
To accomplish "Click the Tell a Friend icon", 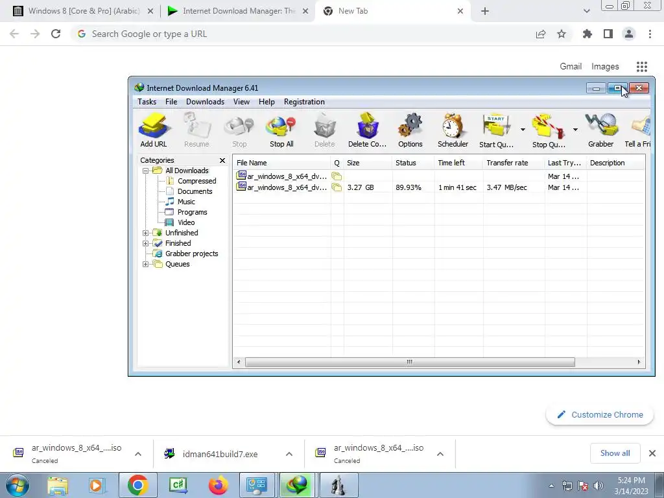I will (x=638, y=130).
